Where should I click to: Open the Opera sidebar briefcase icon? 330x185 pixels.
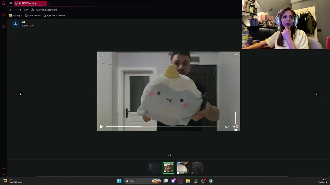[4, 15]
